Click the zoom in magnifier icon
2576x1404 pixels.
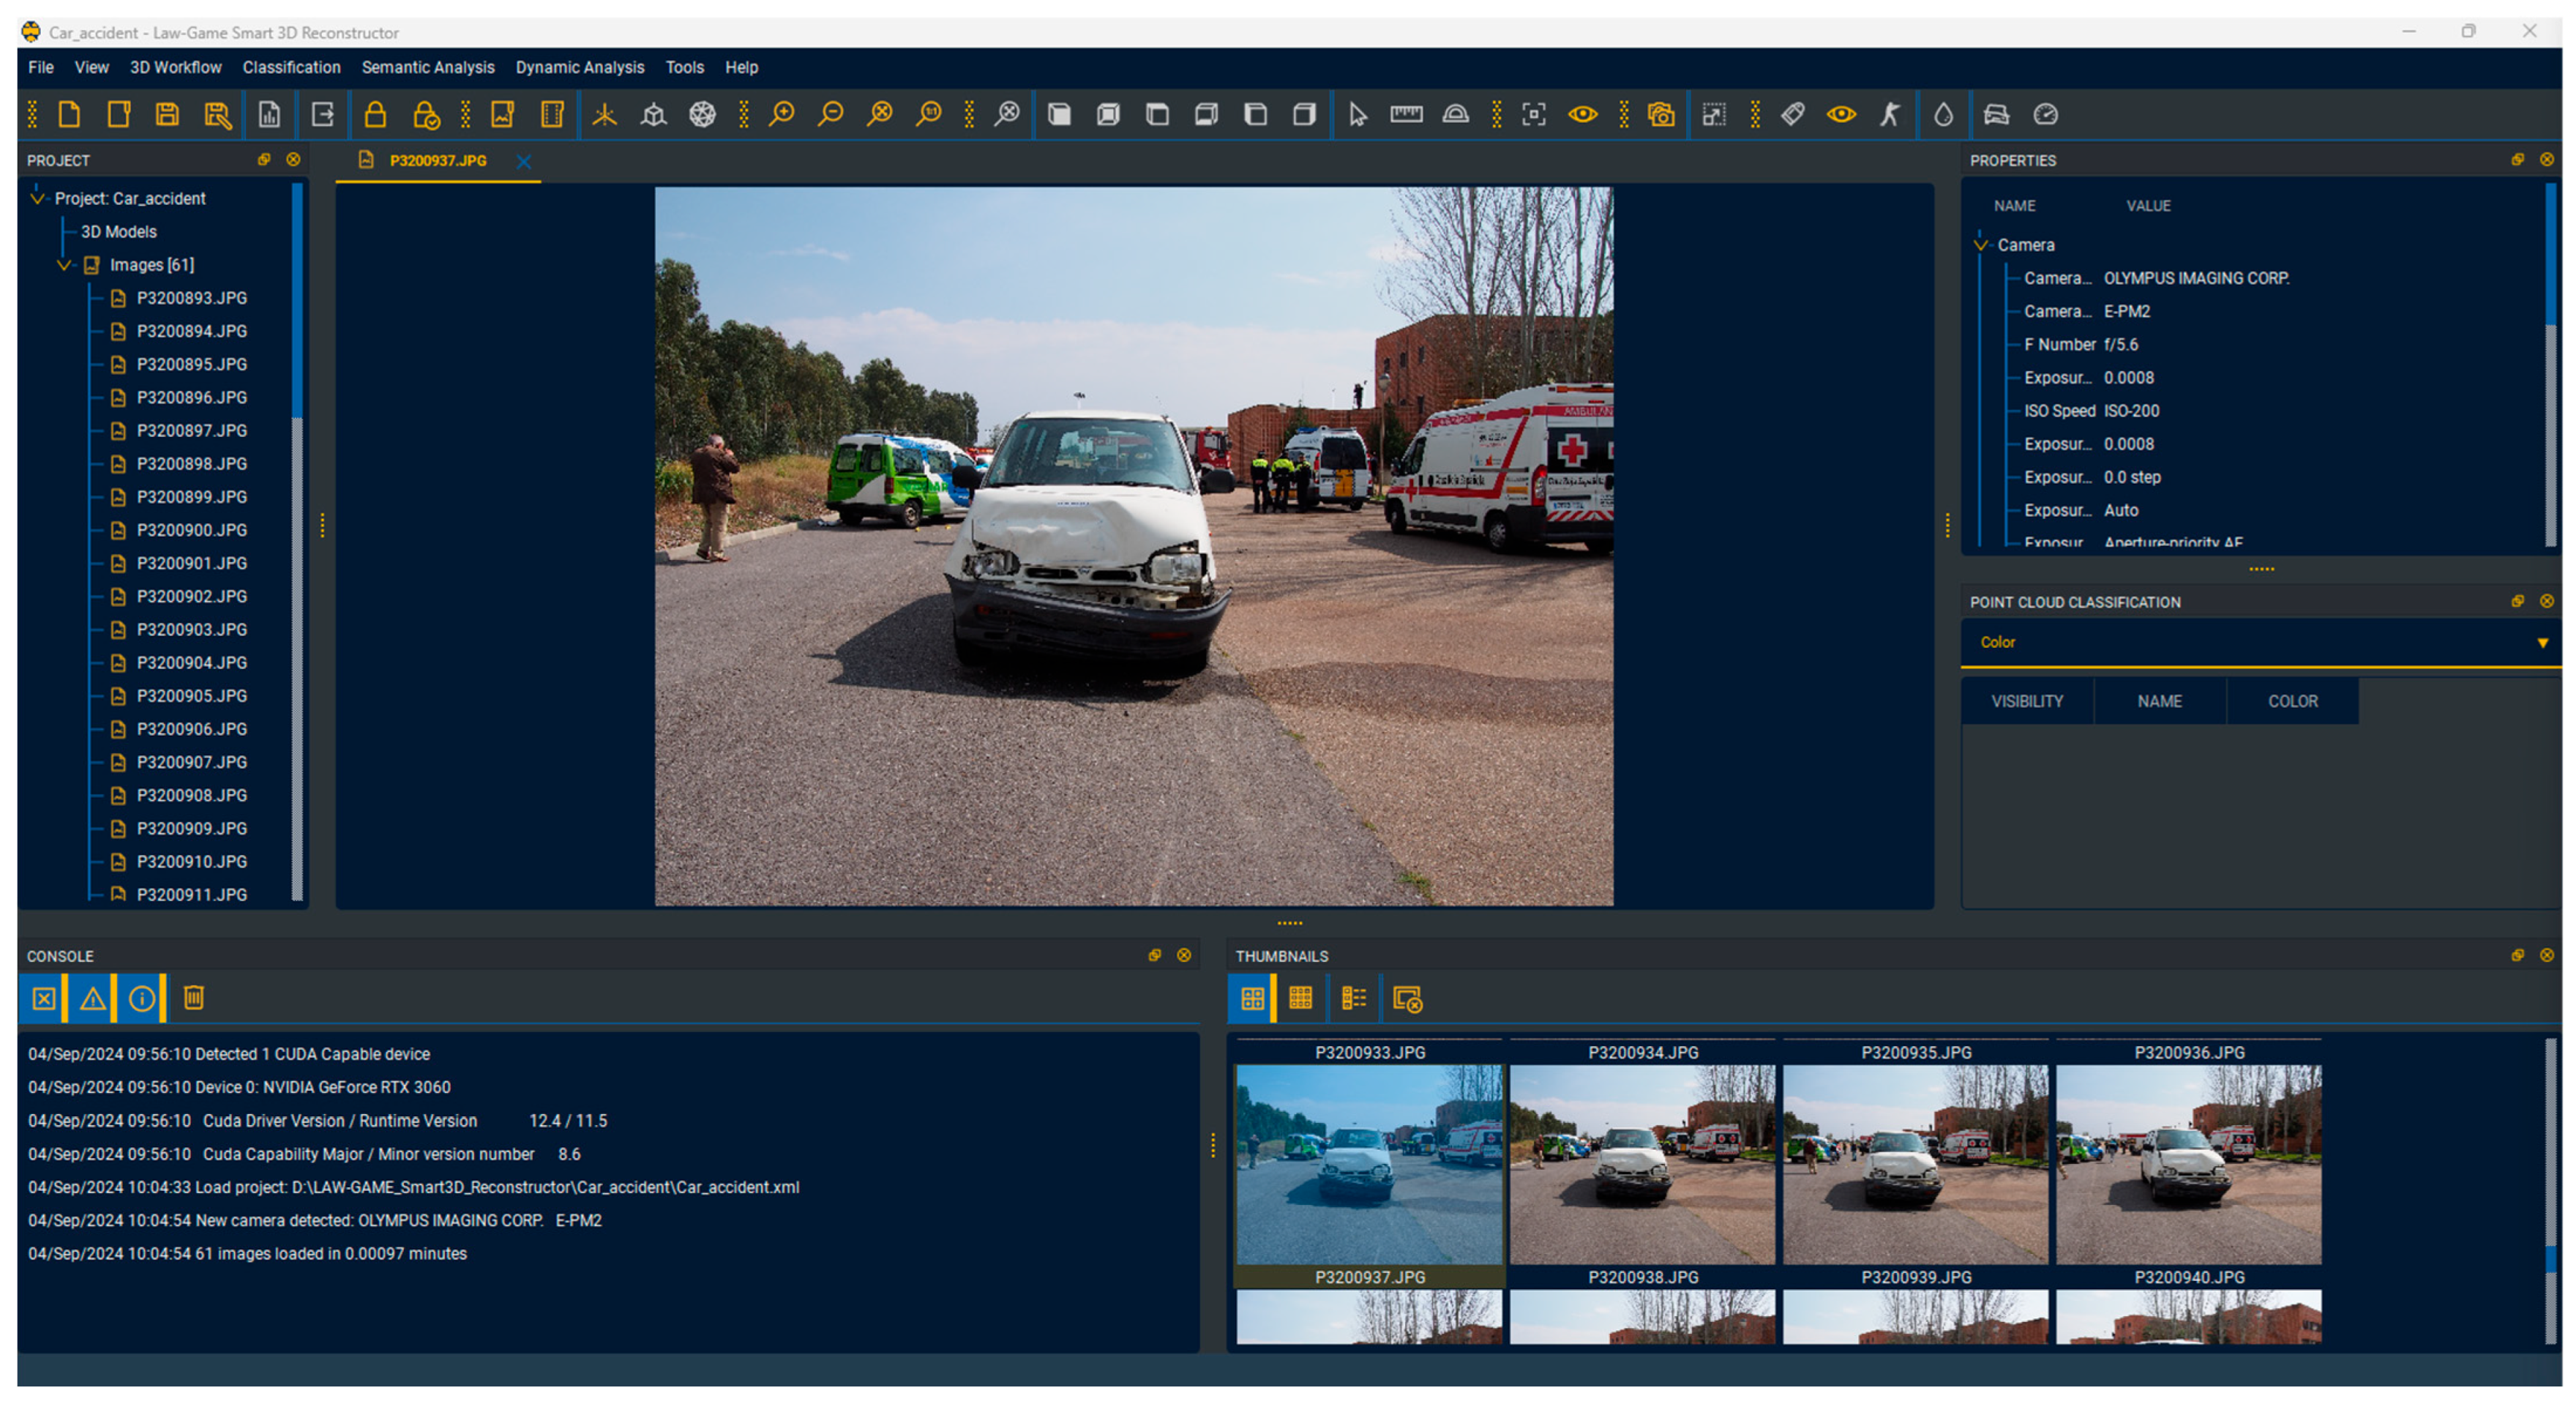781,114
